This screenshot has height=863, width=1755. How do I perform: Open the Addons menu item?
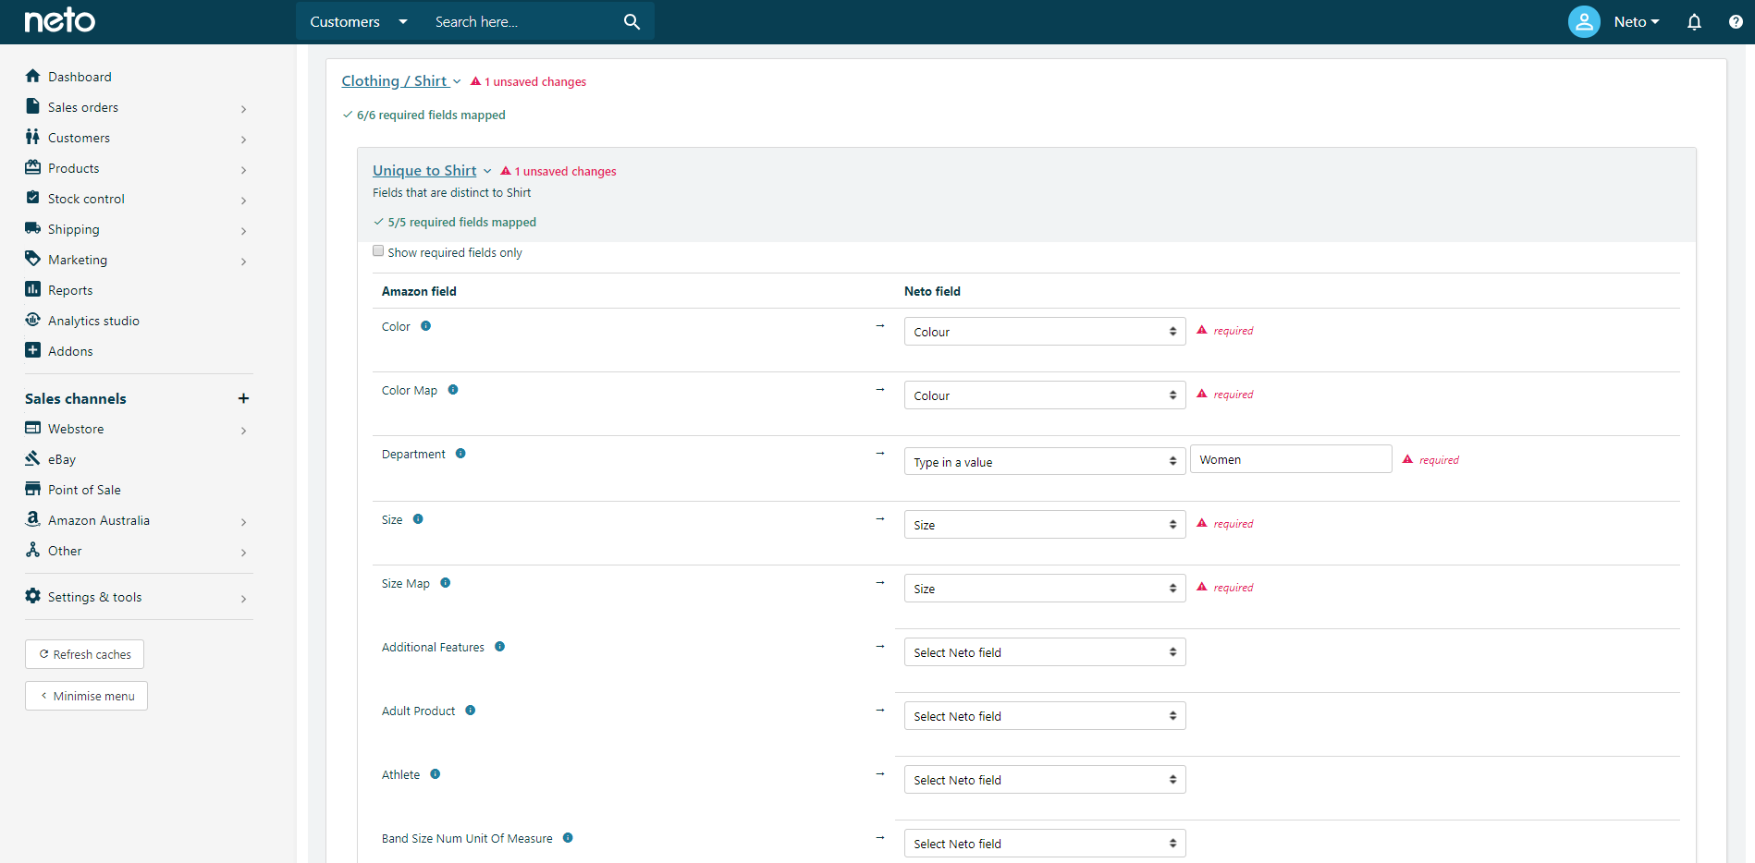click(70, 351)
